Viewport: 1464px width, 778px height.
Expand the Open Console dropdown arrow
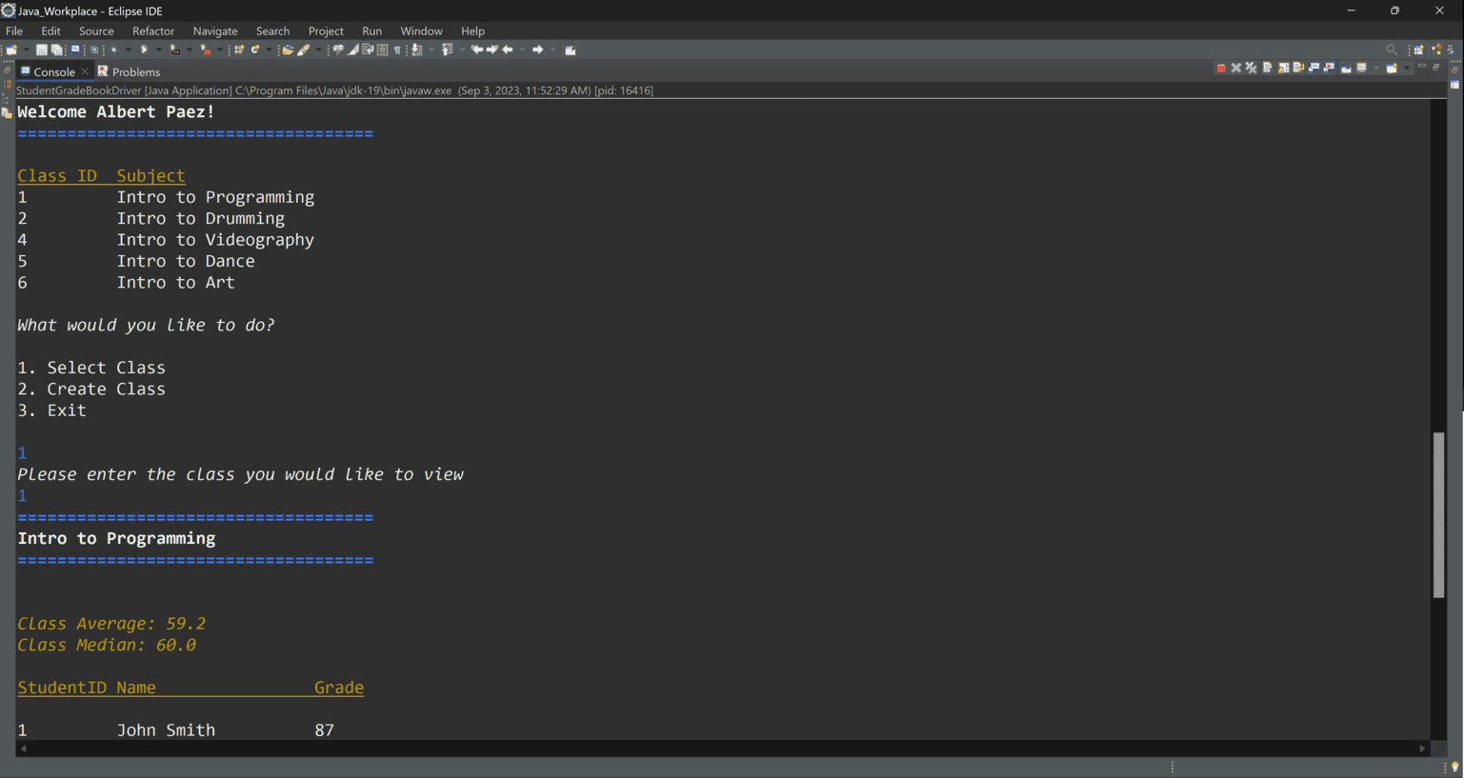[1406, 68]
